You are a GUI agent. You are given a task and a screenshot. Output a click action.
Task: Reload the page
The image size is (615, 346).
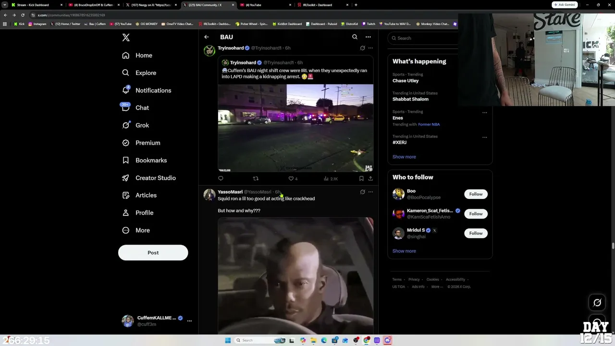tap(23, 15)
